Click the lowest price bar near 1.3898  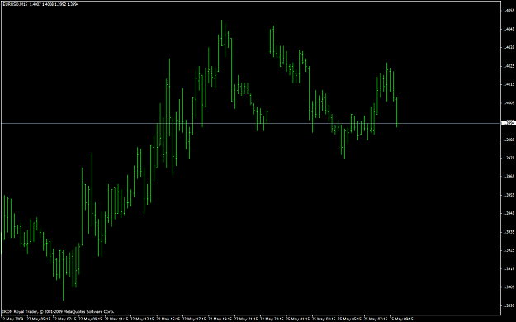pos(64,275)
